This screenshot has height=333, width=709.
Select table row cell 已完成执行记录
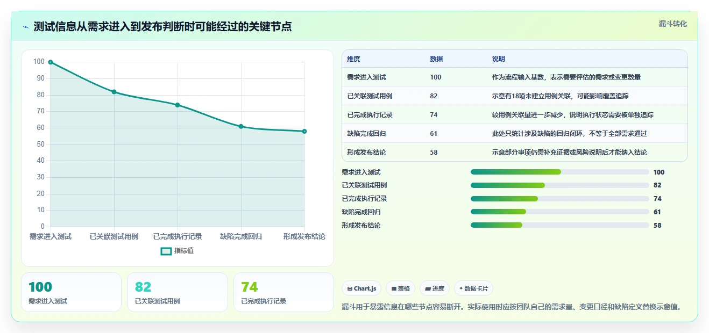(x=370, y=115)
